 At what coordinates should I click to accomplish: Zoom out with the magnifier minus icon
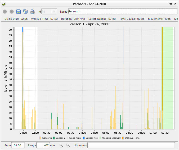pos(68,145)
